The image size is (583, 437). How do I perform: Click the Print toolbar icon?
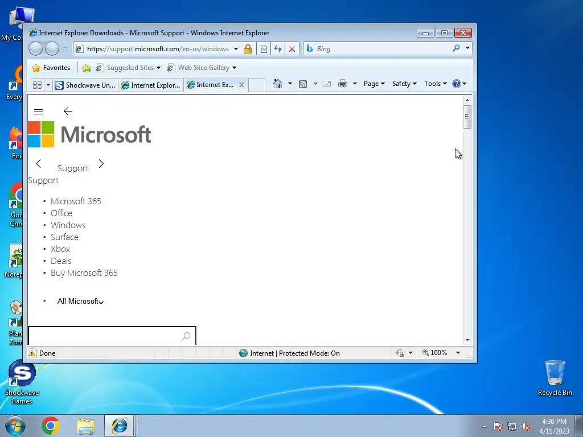342,84
